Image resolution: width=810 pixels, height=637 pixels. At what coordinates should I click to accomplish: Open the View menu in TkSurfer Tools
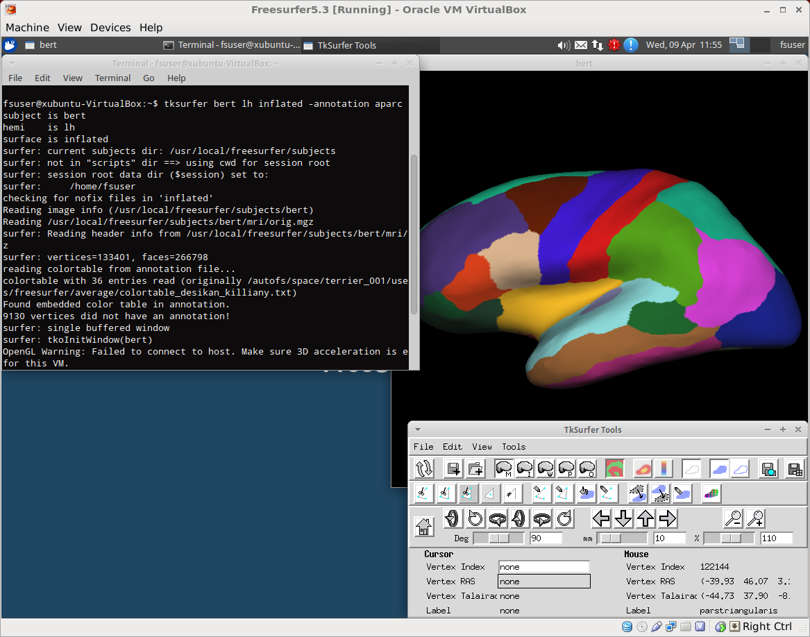(x=482, y=447)
